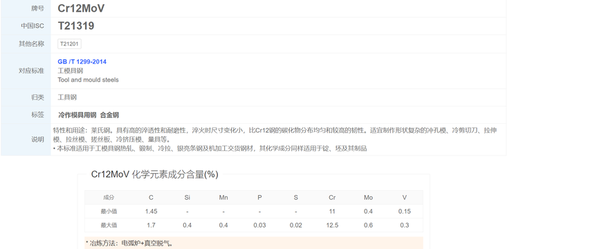This screenshot has height=249, width=595.
Task: Open the GB/T 1299-2014 standard link
Action: (82, 62)
